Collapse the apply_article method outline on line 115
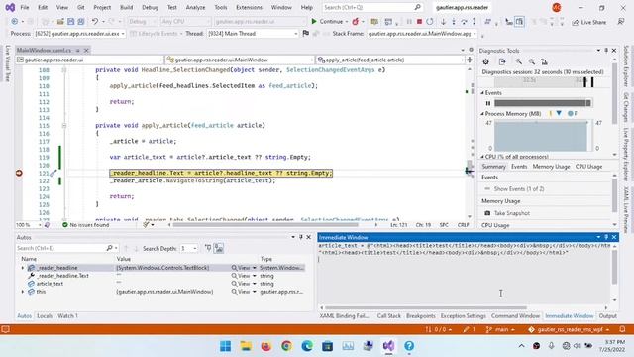 point(64,126)
